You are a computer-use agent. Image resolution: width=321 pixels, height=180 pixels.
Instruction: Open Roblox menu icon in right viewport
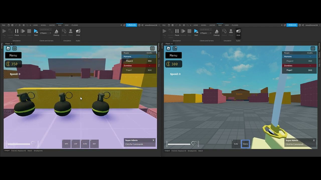click(x=169, y=48)
